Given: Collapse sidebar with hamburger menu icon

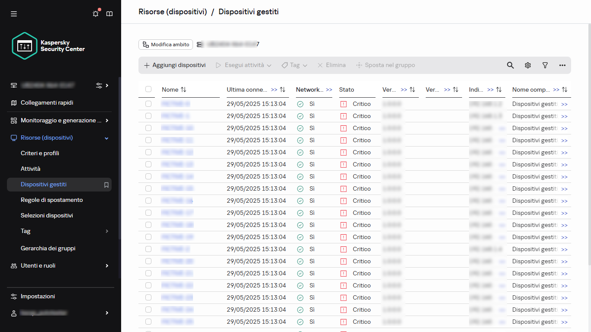Looking at the screenshot, I should [14, 14].
